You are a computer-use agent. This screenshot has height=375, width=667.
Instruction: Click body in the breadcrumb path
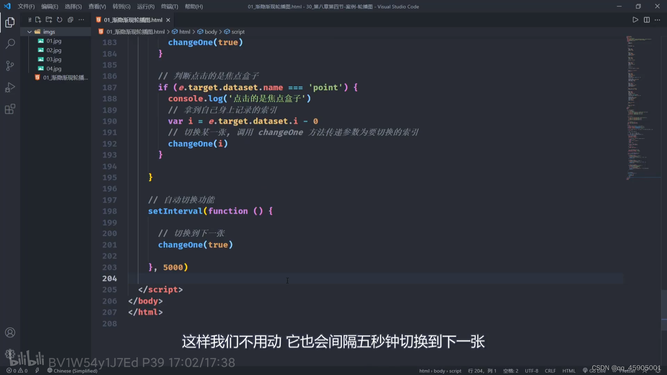[211, 32]
